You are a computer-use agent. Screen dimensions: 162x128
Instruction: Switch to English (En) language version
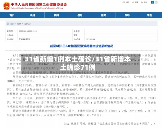pos(156,2)
